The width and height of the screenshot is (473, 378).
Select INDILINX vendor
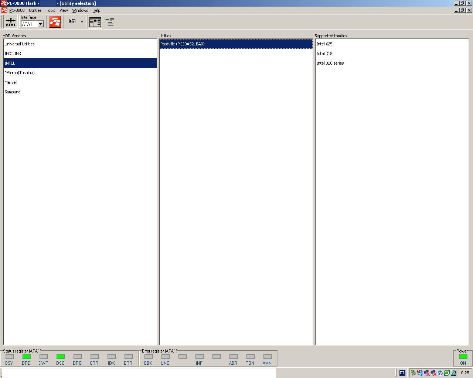click(80, 54)
